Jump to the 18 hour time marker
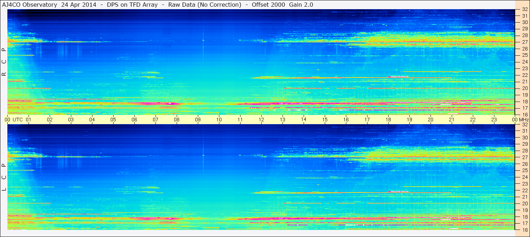Viewport: 530px width, 237px height. [x=388, y=120]
